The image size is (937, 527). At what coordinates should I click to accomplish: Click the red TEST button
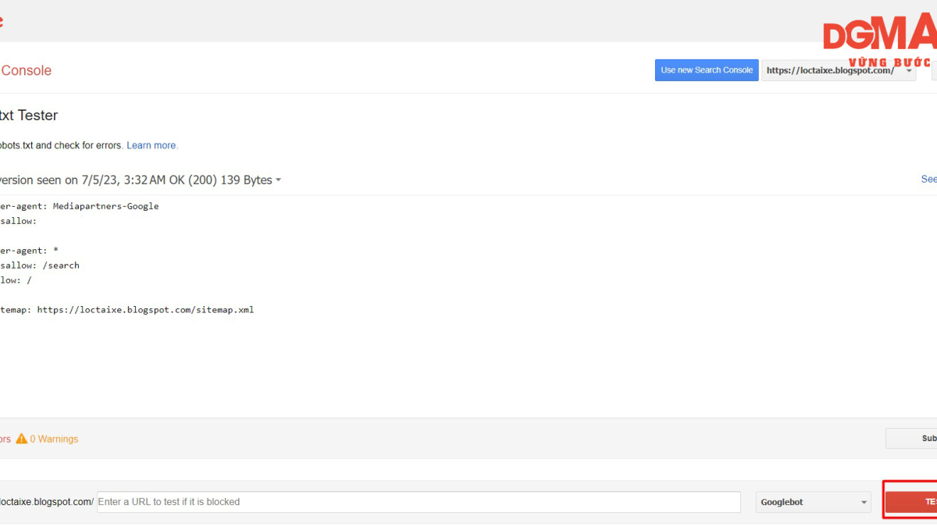(x=911, y=501)
